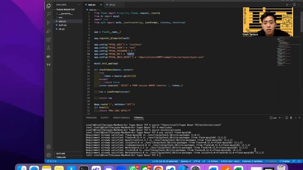Open the new terminal profile dropdown
This screenshot has width=303, height=170.
pos(283,118)
